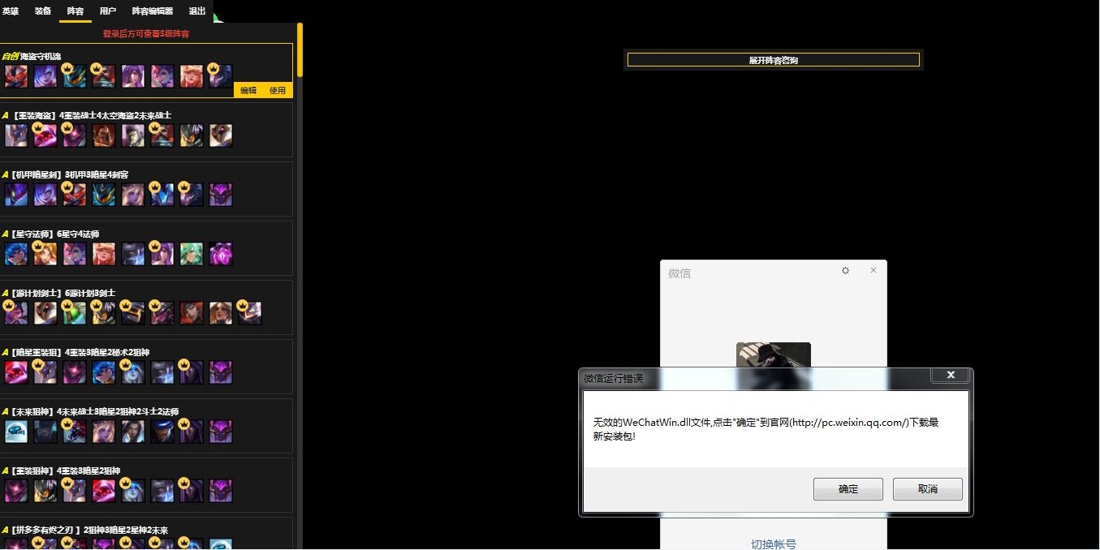Select the 【拼多多有烬之刃】 lineup title
The image size is (1100, 550).
point(85,531)
